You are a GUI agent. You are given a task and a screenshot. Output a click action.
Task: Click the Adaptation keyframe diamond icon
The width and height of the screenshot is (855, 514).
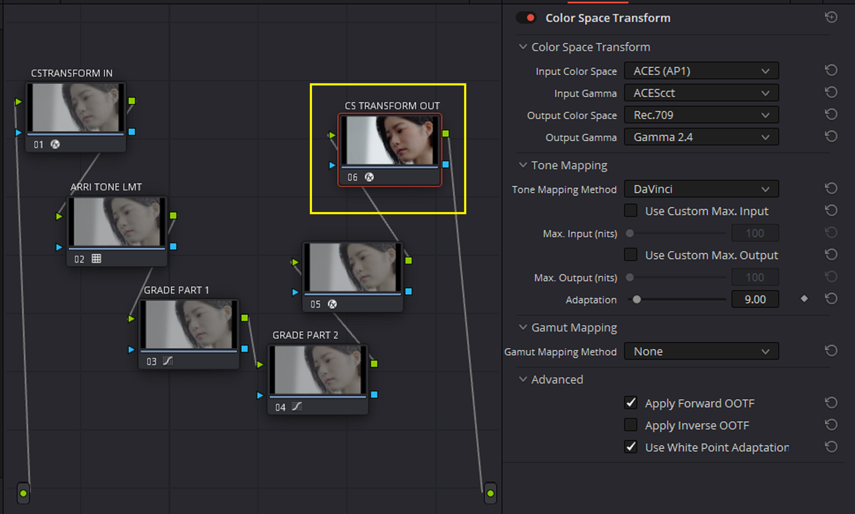tap(804, 299)
